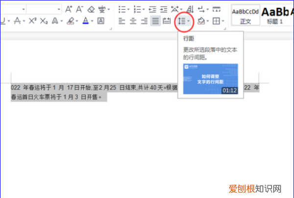Decrease font size with A- icon

(79, 9)
